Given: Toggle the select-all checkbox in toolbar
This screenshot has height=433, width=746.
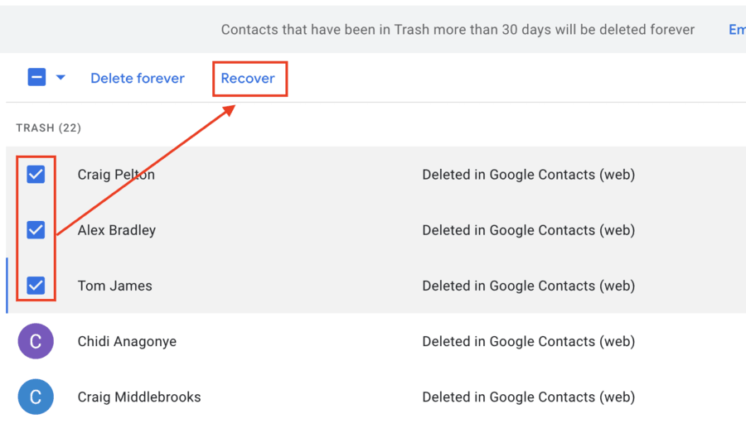Looking at the screenshot, I should click(36, 78).
